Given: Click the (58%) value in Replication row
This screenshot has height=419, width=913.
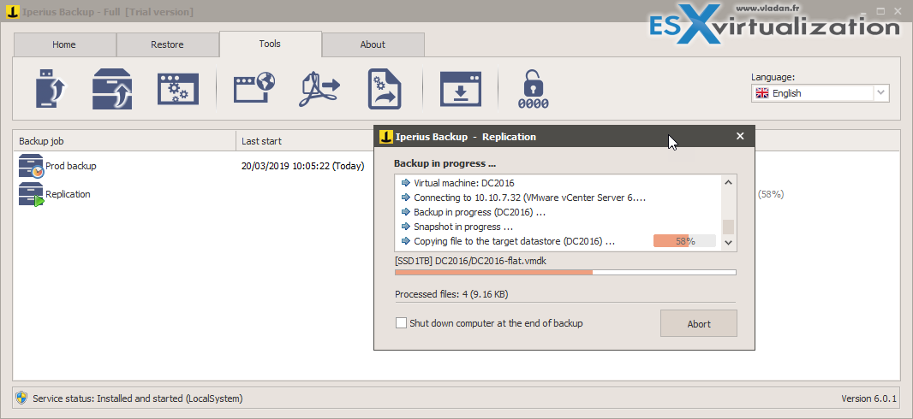Looking at the screenshot, I should [x=771, y=194].
